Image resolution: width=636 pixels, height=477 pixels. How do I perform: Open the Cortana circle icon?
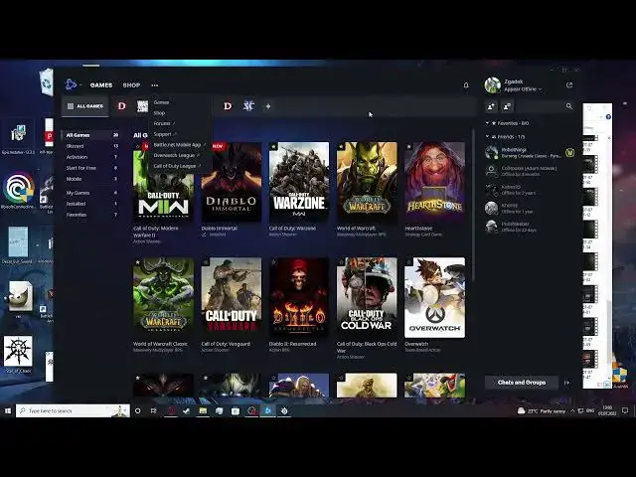tap(137, 410)
